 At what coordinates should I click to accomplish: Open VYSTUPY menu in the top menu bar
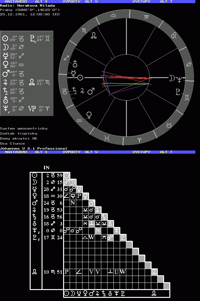click(x=141, y=2)
